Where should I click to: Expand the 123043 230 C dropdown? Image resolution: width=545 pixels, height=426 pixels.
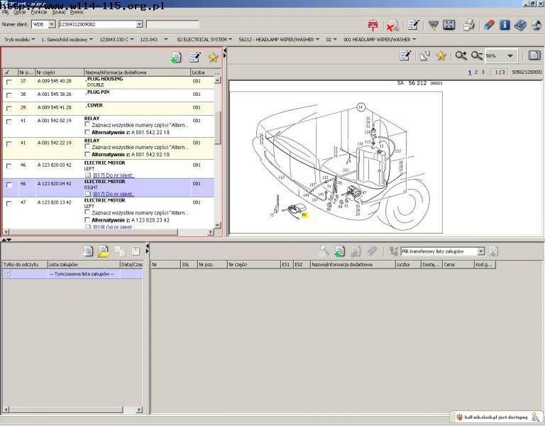(x=116, y=40)
